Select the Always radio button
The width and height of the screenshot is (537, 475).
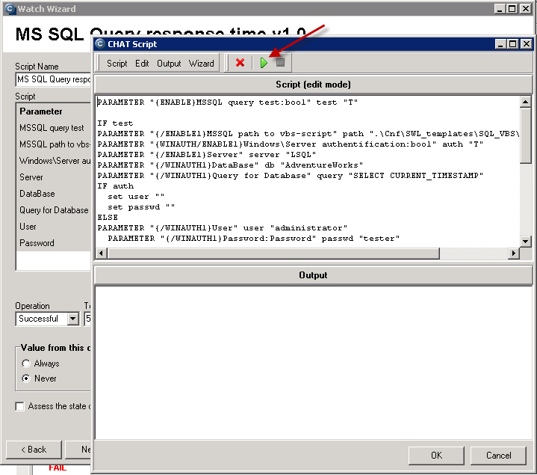coord(26,364)
